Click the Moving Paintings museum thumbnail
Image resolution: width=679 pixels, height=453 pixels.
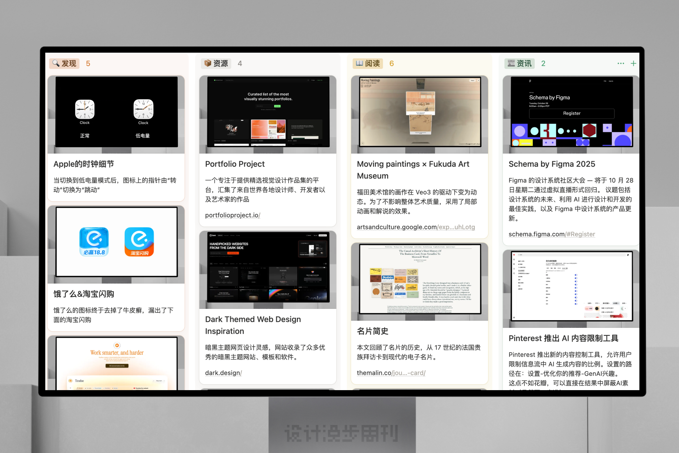420,112
